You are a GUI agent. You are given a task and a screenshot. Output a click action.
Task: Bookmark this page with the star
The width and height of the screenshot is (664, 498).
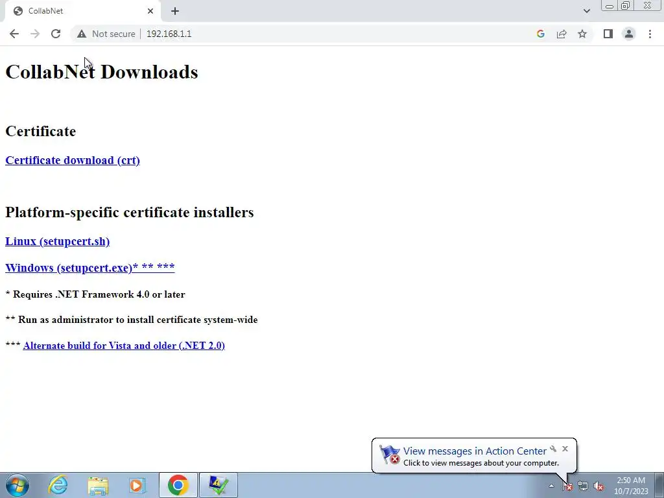(x=582, y=34)
